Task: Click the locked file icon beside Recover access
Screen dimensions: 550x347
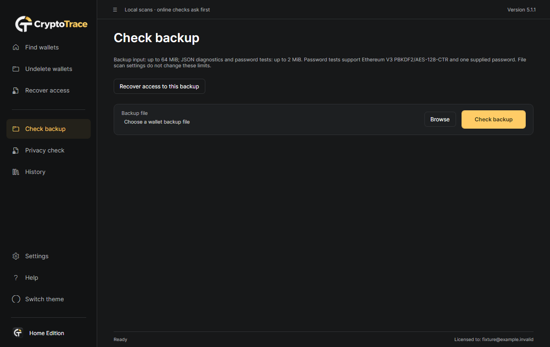Action: pos(16,90)
